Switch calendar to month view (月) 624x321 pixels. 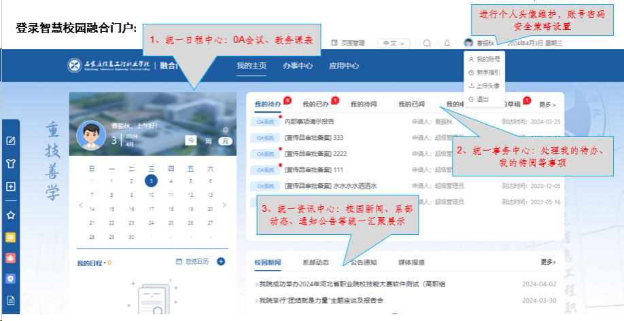coord(225,141)
